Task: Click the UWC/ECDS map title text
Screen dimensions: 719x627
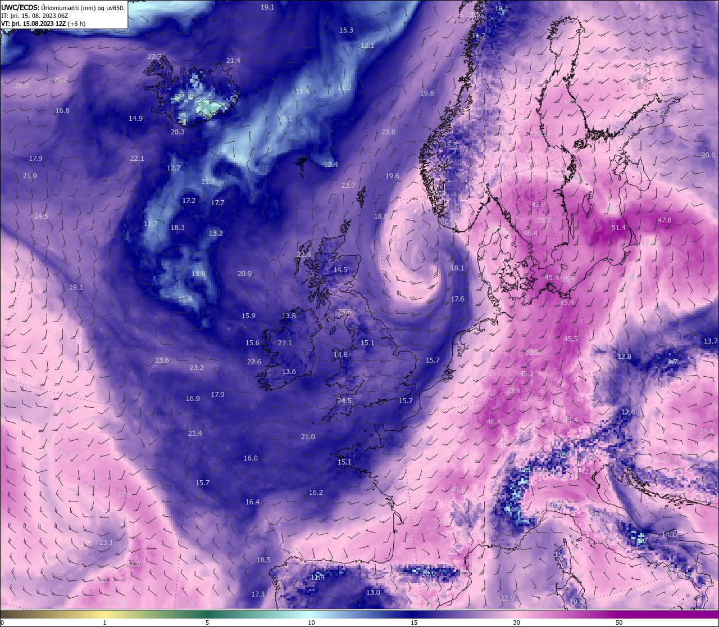Action: pyautogui.click(x=63, y=7)
